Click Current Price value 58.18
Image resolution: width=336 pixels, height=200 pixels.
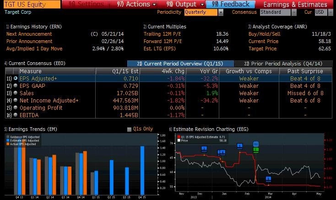click(x=325, y=41)
